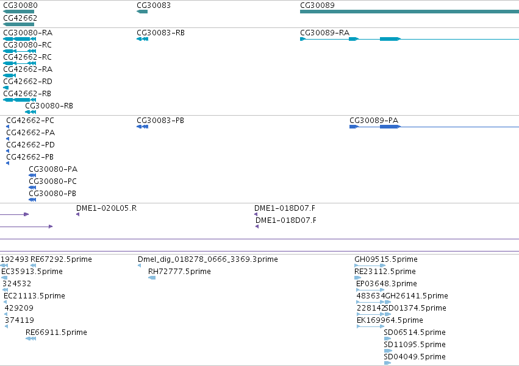Viewport: 519px width, 366px height.
Task: Select EST SD11095.5prime
Action: (x=414, y=345)
